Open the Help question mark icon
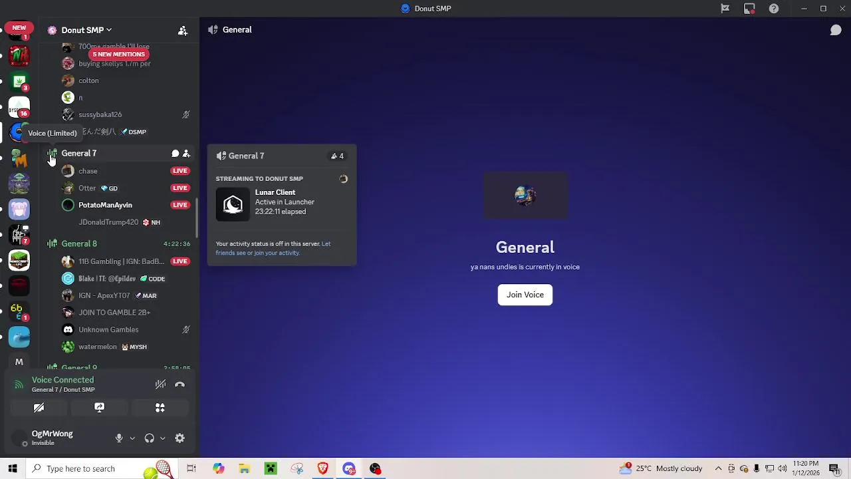 click(774, 9)
